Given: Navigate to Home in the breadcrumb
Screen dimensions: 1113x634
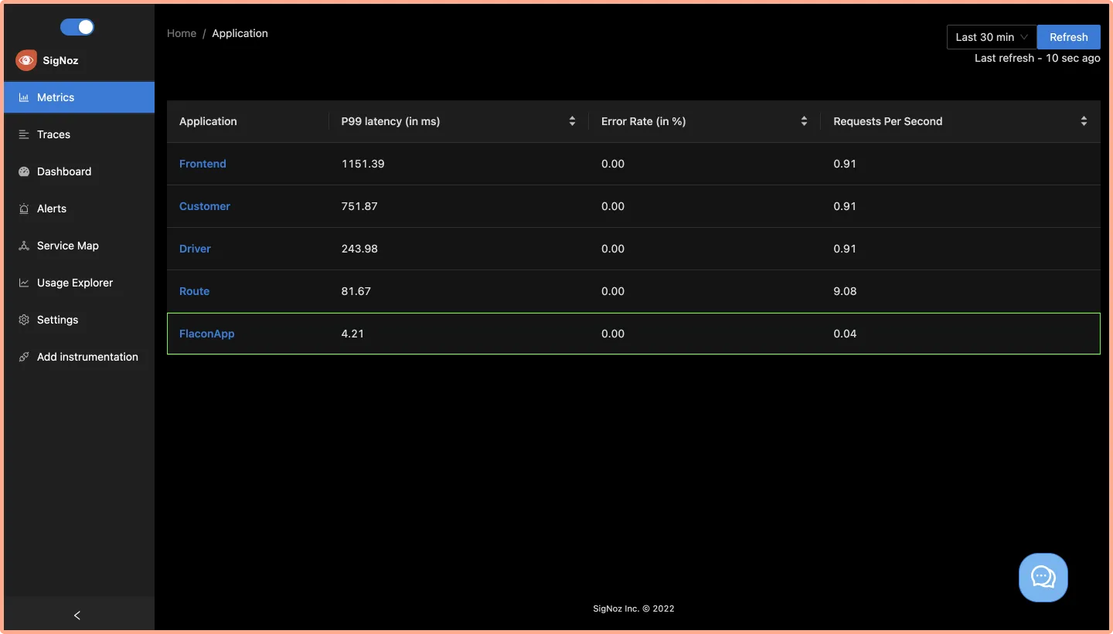Looking at the screenshot, I should pos(182,33).
